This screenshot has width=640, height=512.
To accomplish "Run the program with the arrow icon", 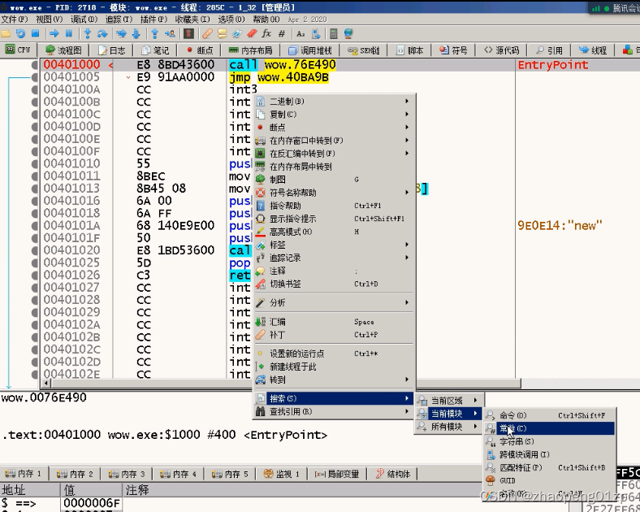I will click(x=54, y=33).
